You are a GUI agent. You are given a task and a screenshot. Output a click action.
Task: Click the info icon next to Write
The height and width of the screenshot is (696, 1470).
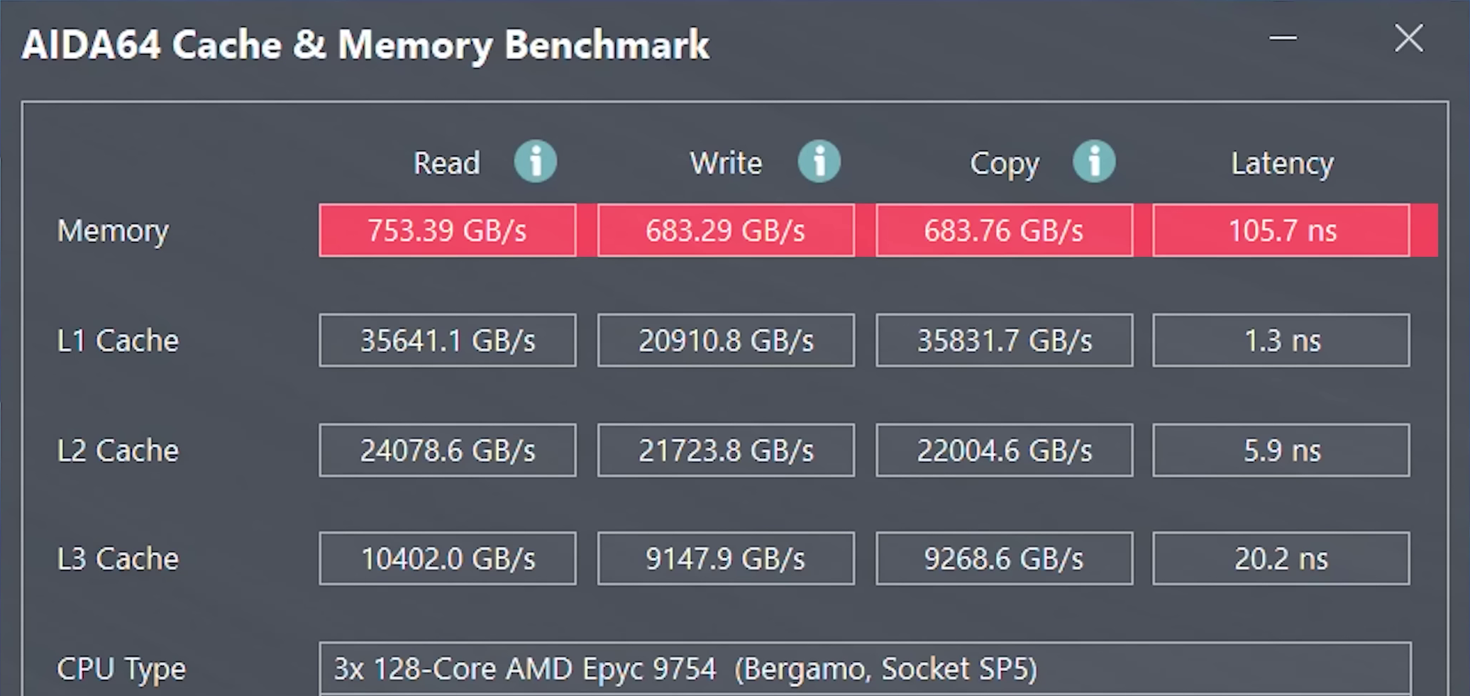click(x=819, y=162)
